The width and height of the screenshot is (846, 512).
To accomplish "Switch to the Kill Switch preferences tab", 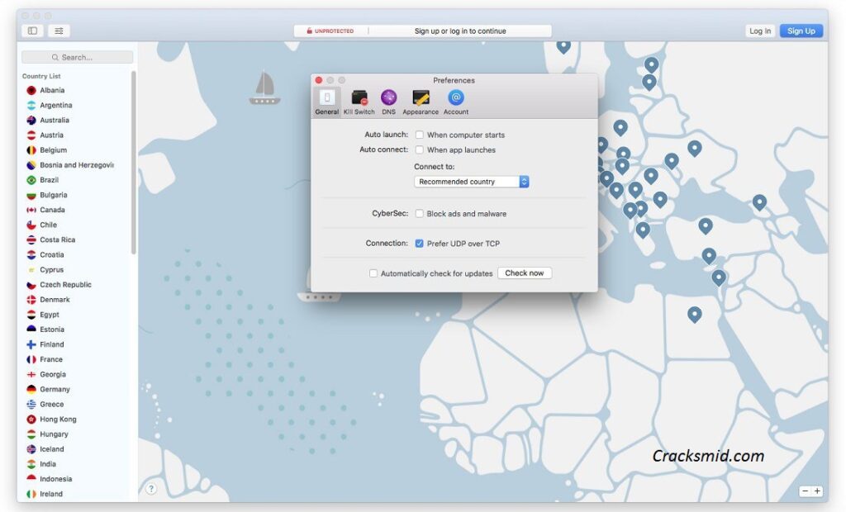I will click(359, 102).
